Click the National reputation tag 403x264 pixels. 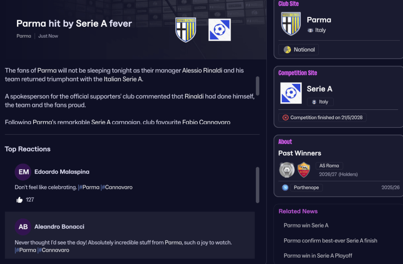point(299,50)
